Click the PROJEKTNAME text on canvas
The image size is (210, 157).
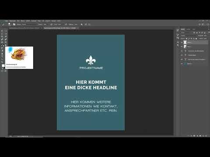click(x=91, y=68)
